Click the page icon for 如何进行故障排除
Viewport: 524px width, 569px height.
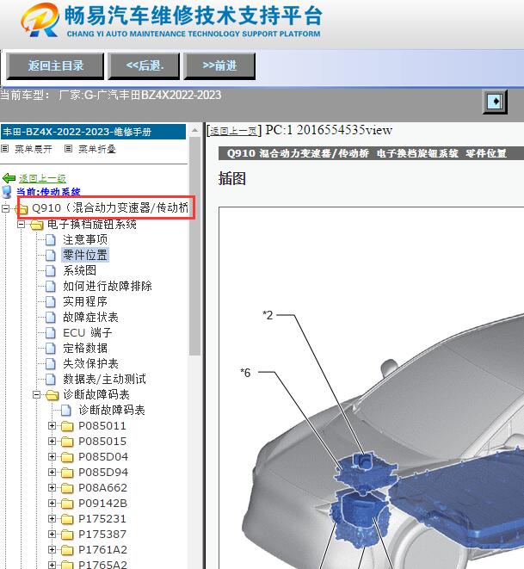[51, 287]
